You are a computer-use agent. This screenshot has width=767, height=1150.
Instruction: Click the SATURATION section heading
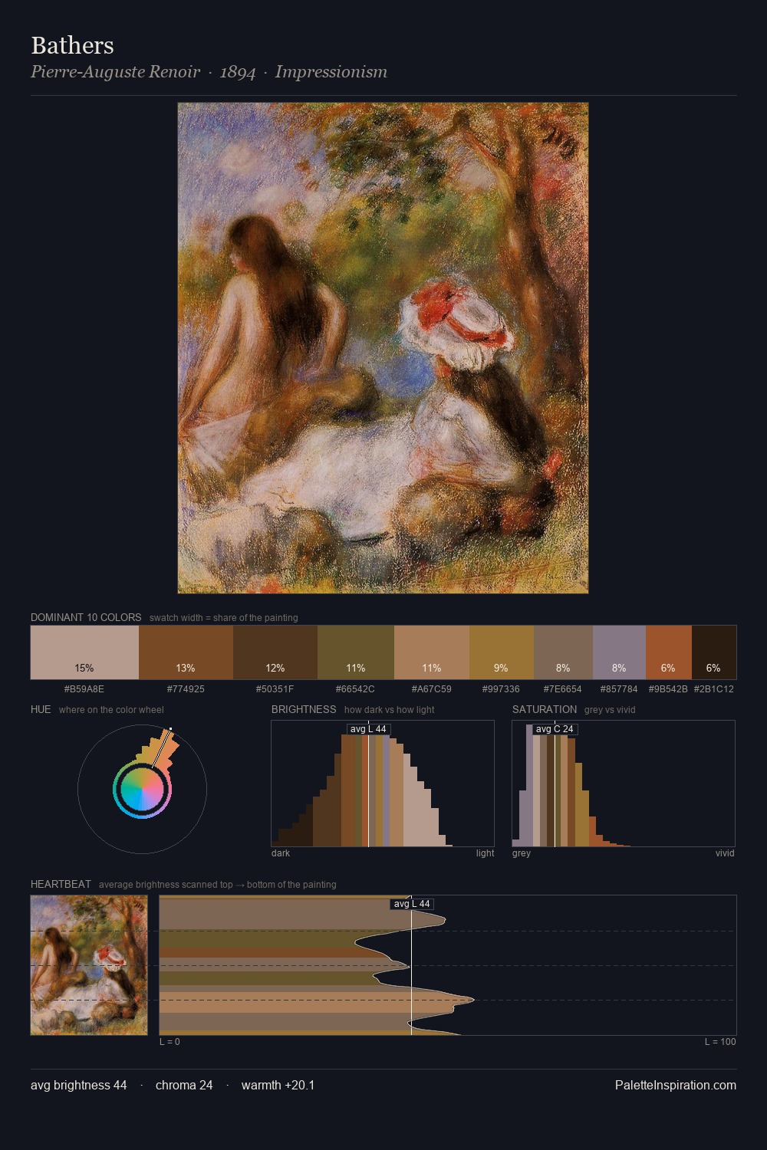coord(545,709)
